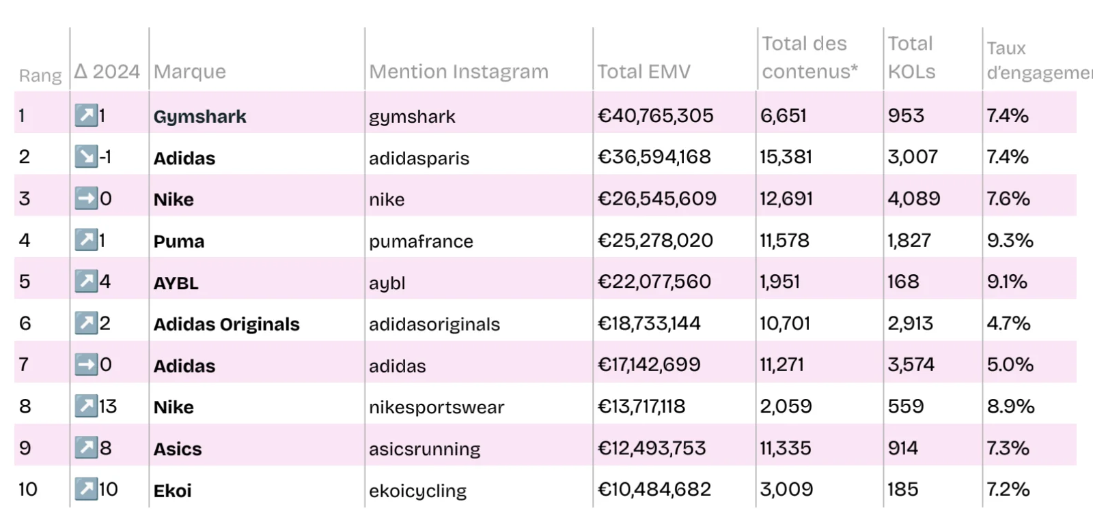Viewport: 1093px width, 532px height.
Task: Click the up-right arrow icon in Puma row
Action: [86, 240]
